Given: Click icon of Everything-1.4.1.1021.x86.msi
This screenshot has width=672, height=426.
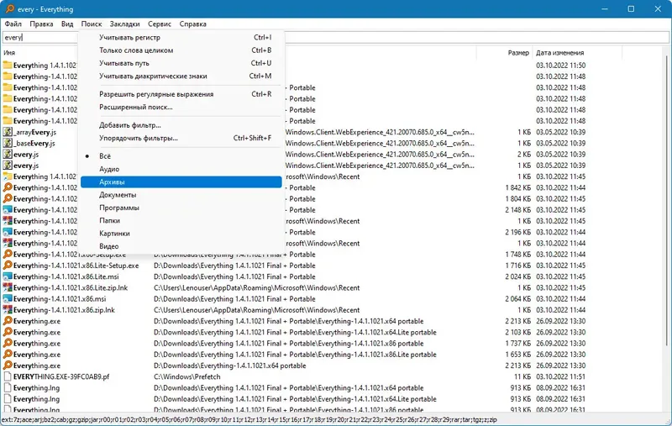Looking at the screenshot, I should 8,299.
